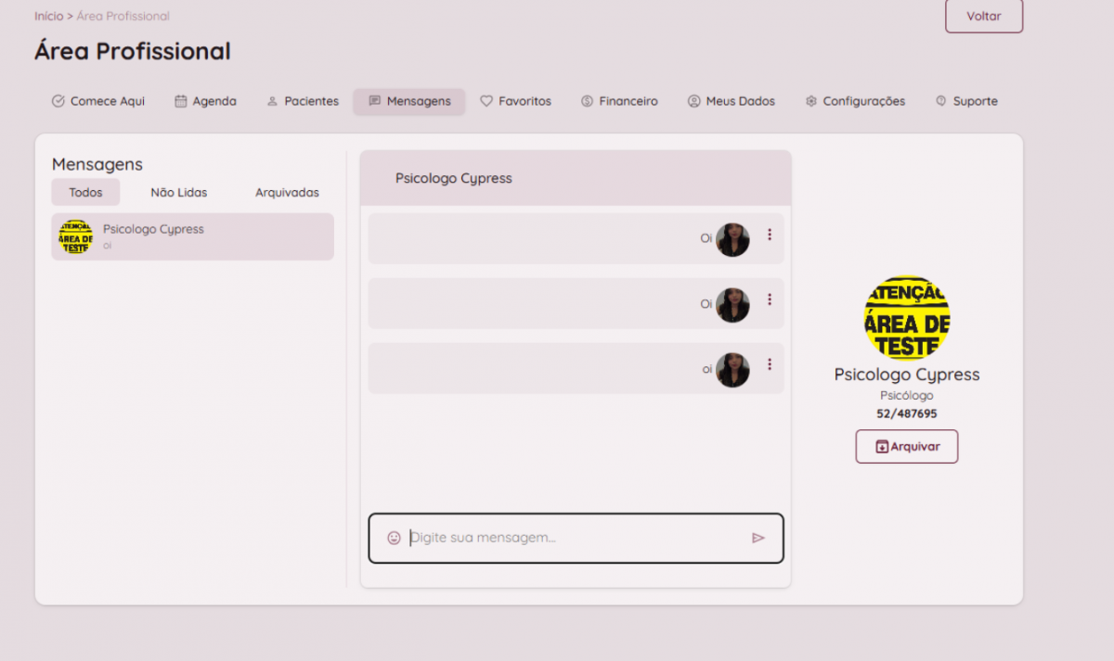Click the send arrow icon
Screen dimensions: 1114x661
coord(758,538)
